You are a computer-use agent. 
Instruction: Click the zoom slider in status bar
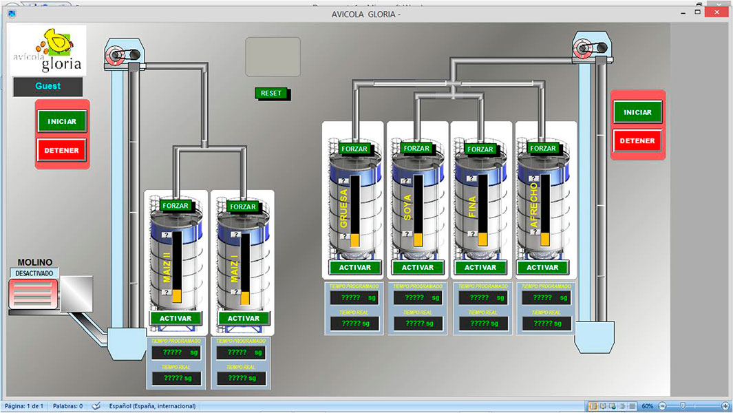[x=683, y=406]
